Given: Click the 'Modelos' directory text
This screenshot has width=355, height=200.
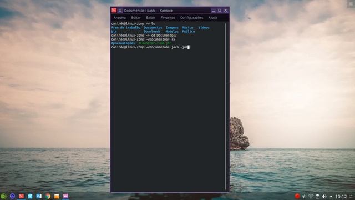Looking at the screenshot, I should [x=172, y=32].
